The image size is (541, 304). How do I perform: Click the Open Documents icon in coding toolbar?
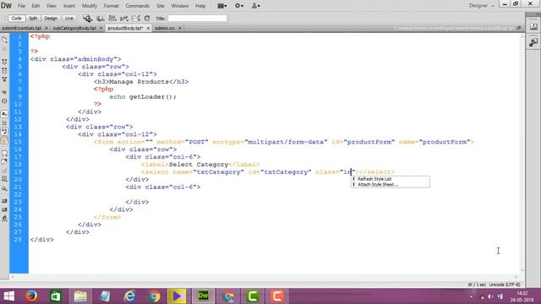point(4,40)
